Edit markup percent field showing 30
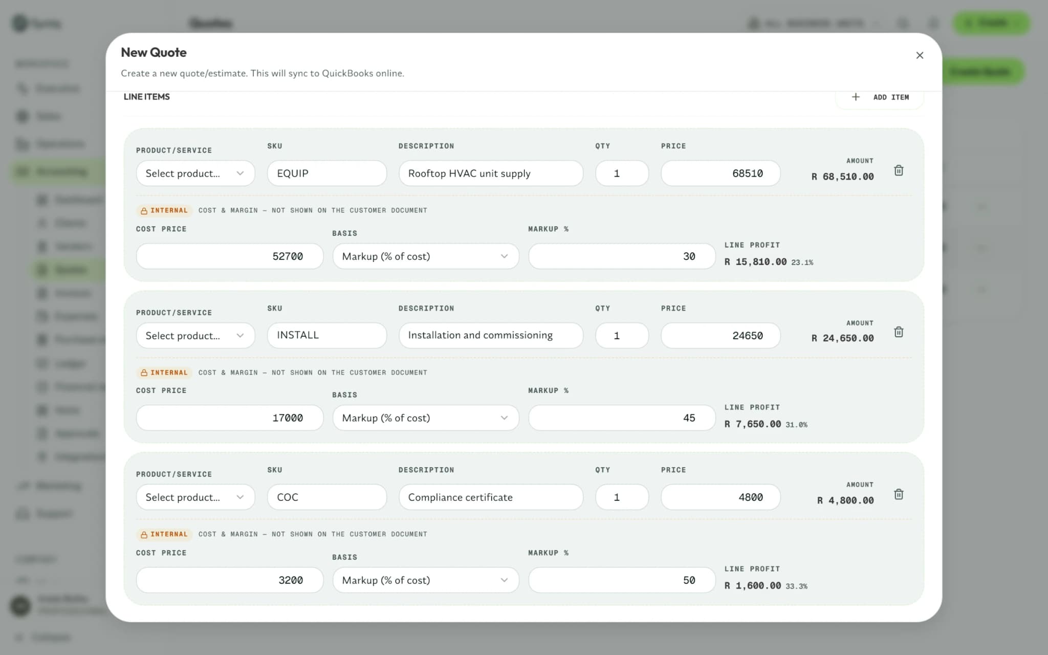The height and width of the screenshot is (655, 1048). (x=622, y=256)
